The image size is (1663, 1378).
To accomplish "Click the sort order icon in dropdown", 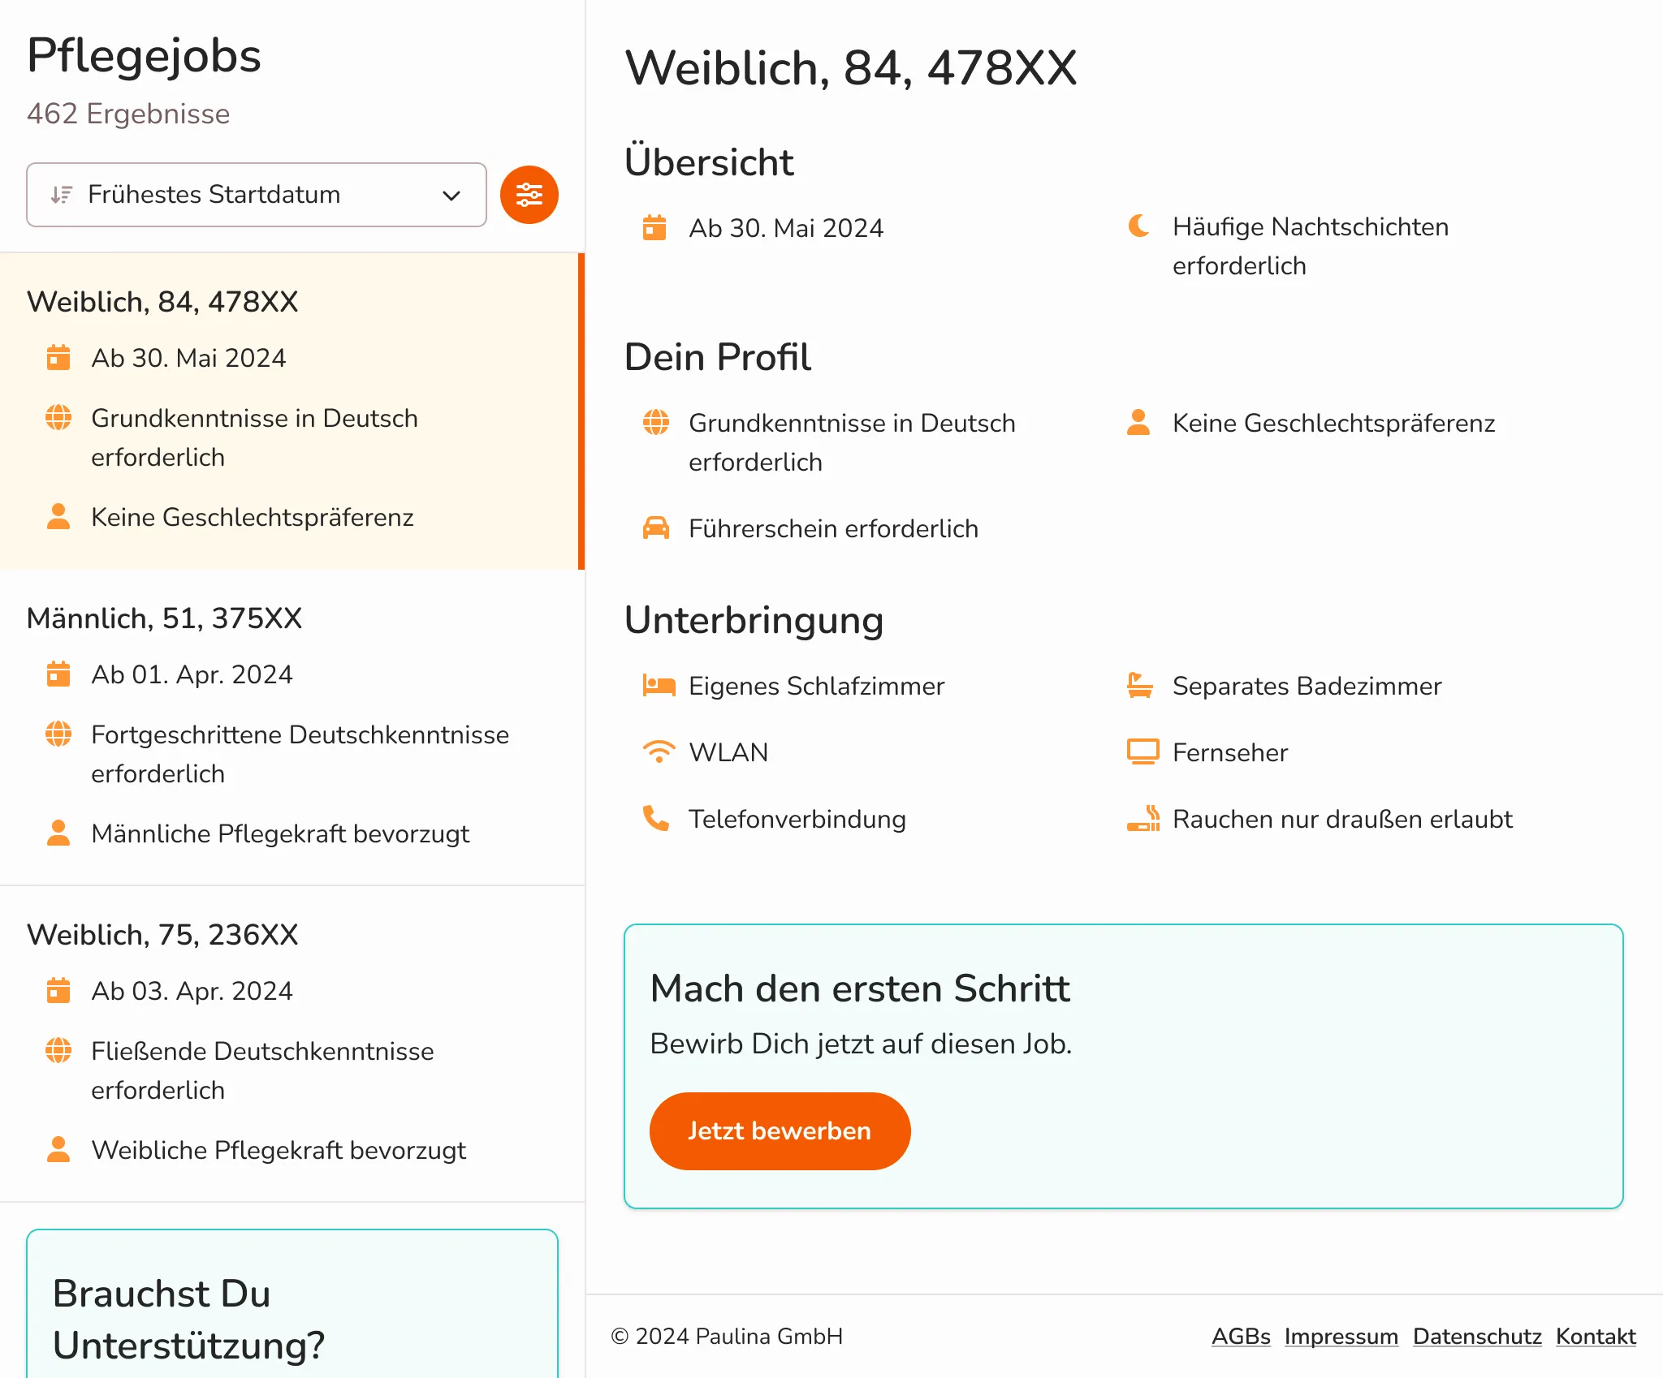I will pos(61,195).
